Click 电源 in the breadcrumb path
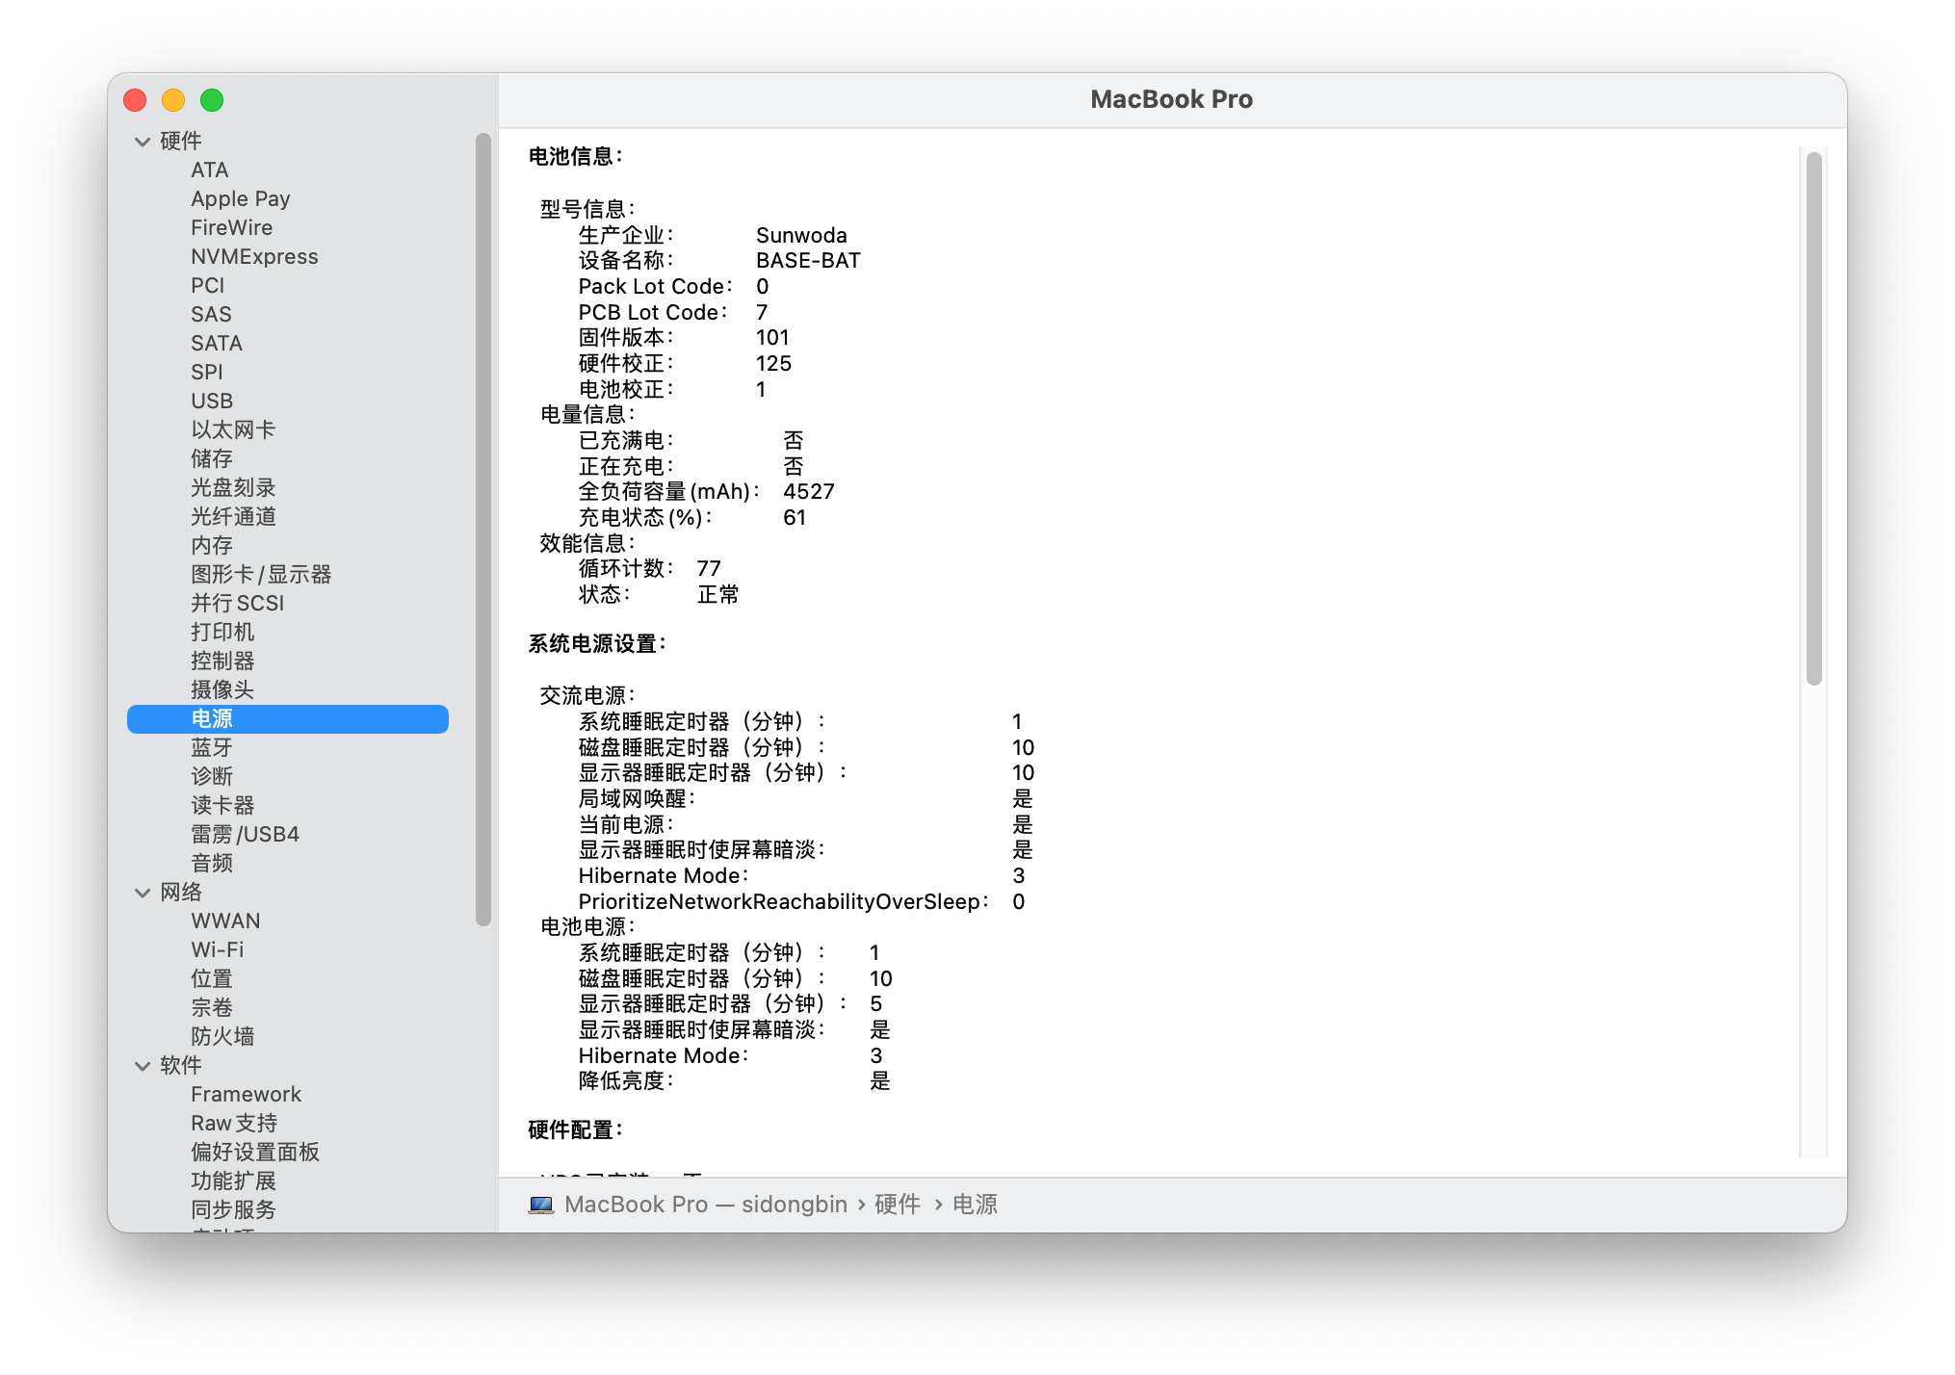 click(x=974, y=1203)
